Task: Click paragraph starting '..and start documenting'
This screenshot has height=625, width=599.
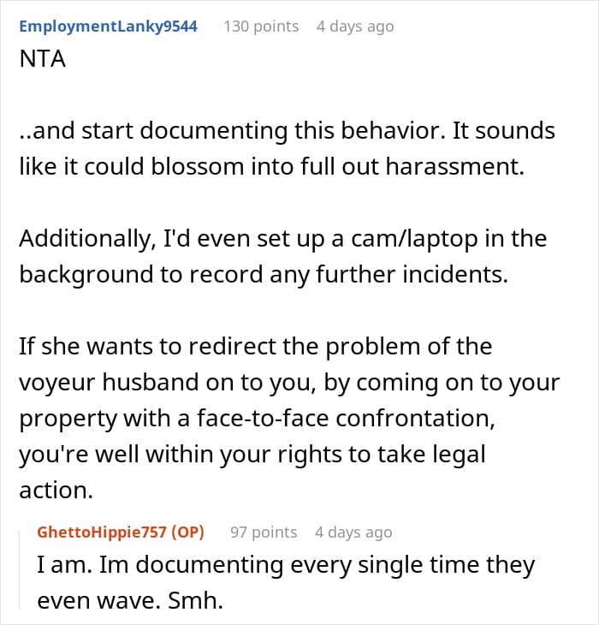Action: [x=287, y=148]
